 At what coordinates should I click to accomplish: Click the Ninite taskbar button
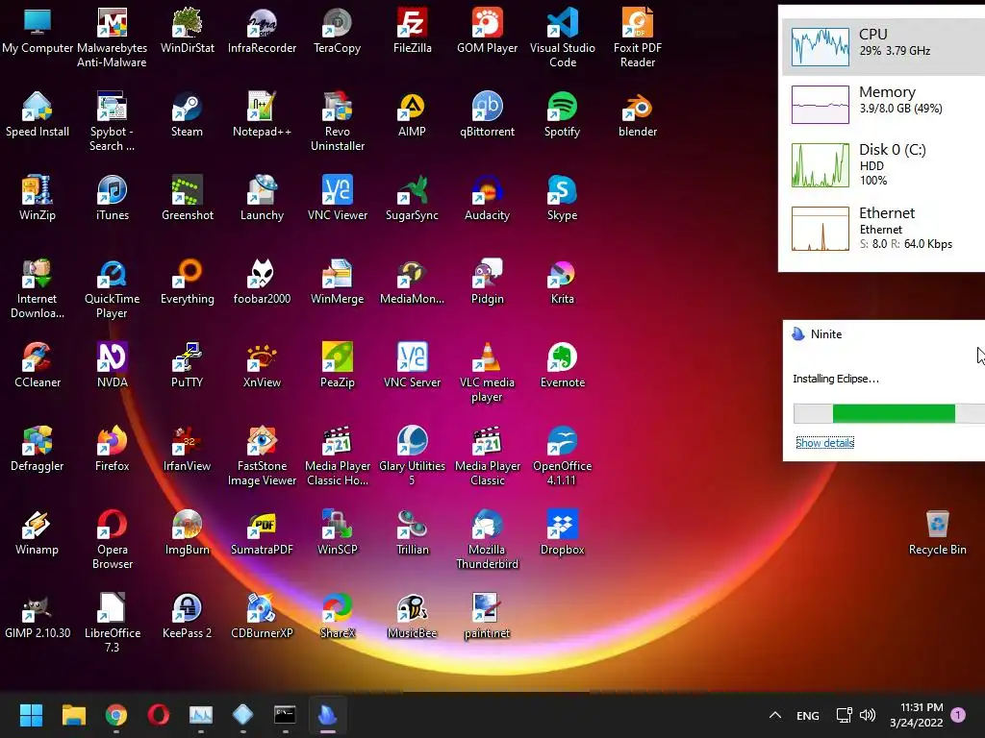pos(327,715)
